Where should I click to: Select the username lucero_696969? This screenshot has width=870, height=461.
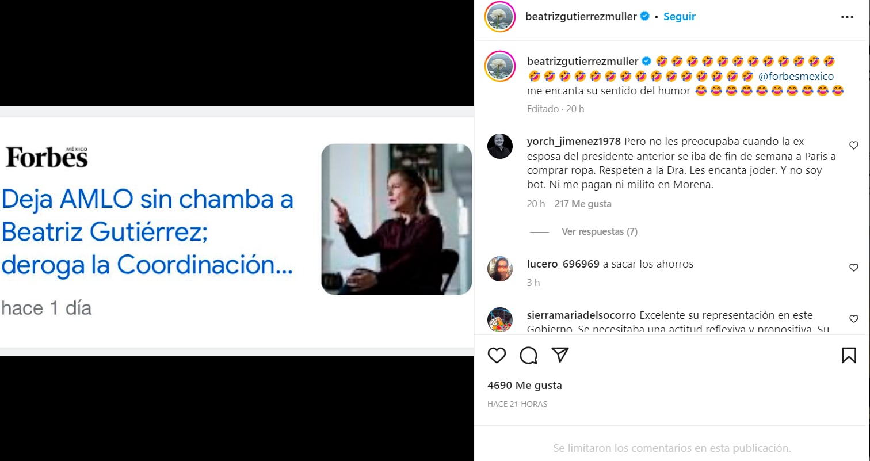[x=561, y=264]
